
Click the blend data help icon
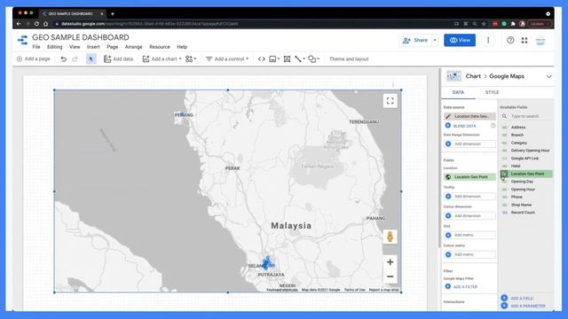click(x=493, y=126)
